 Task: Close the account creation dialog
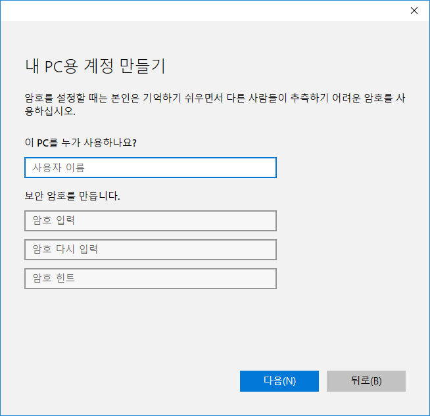click(414, 11)
